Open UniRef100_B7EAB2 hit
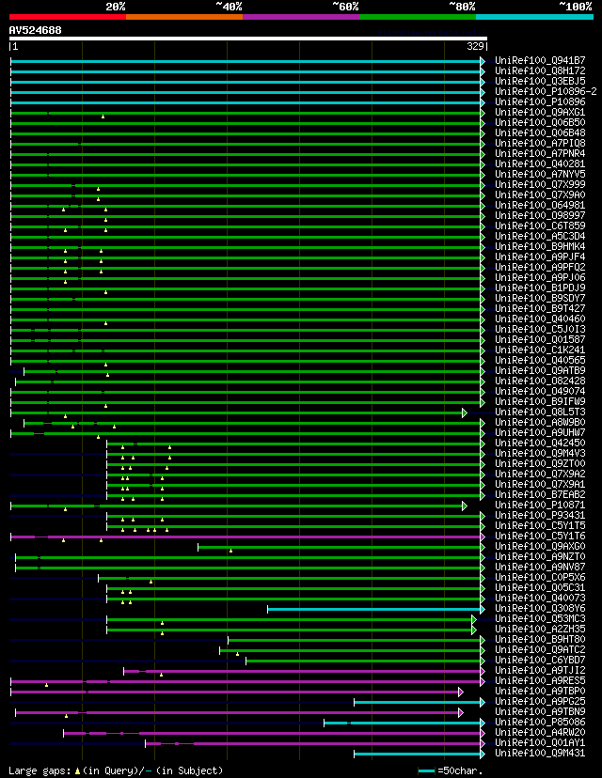Screen dimensions: 602x778 (x=540, y=494)
